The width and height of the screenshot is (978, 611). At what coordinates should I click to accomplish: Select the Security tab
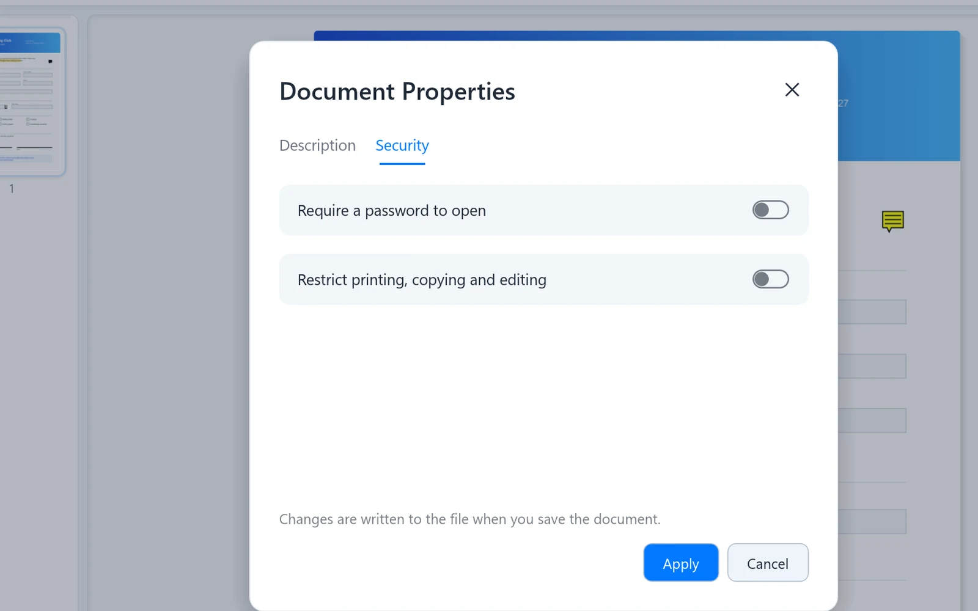(x=402, y=145)
